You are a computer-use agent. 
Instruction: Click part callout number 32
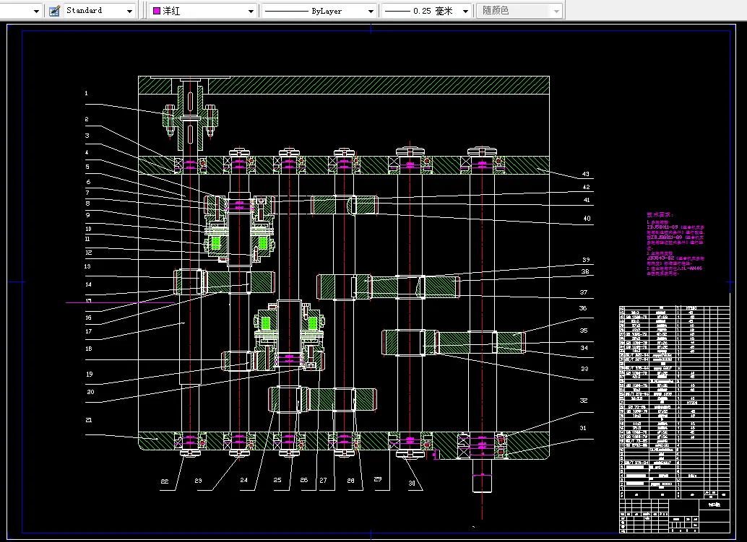point(582,401)
